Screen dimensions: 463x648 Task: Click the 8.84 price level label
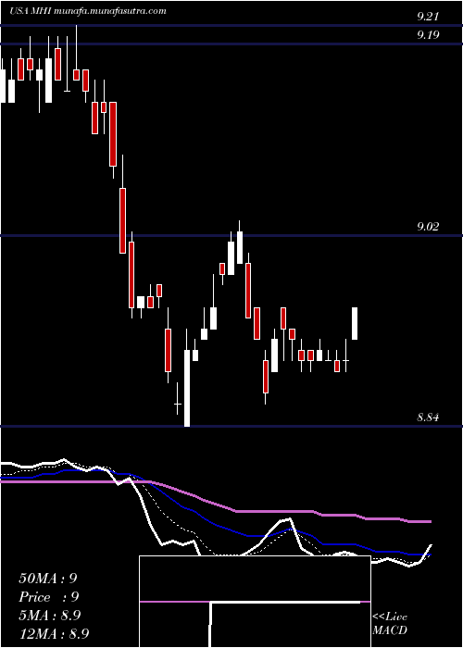coord(428,417)
